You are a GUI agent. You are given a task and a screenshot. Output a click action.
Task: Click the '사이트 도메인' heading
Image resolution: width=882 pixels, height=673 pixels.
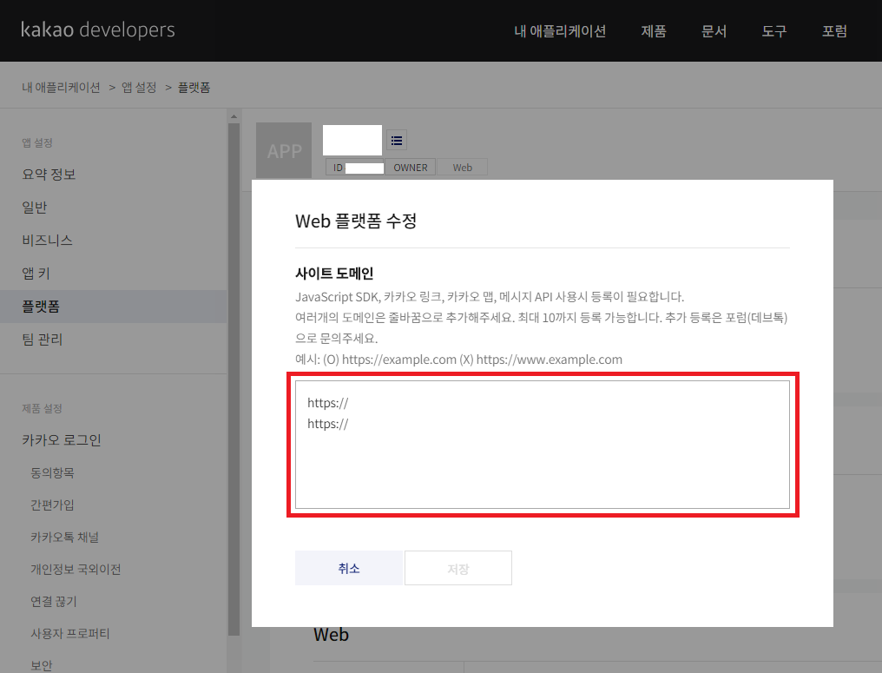tap(335, 274)
